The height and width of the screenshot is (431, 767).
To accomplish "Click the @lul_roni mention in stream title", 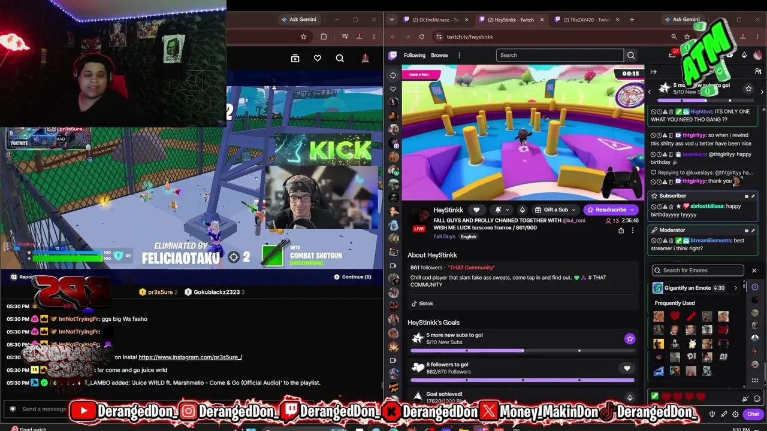I will point(573,220).
